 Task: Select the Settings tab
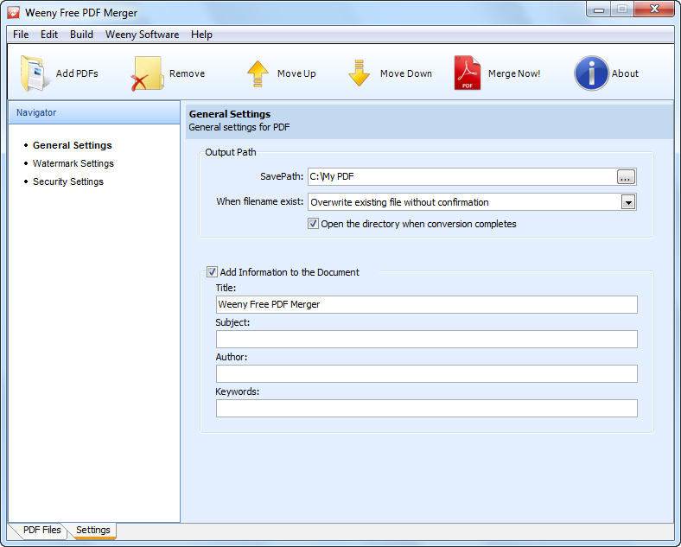(93, 530)
